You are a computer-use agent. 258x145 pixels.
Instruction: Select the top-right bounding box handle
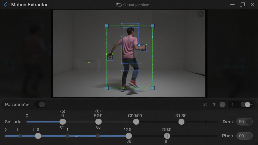(x=152, y=26)
